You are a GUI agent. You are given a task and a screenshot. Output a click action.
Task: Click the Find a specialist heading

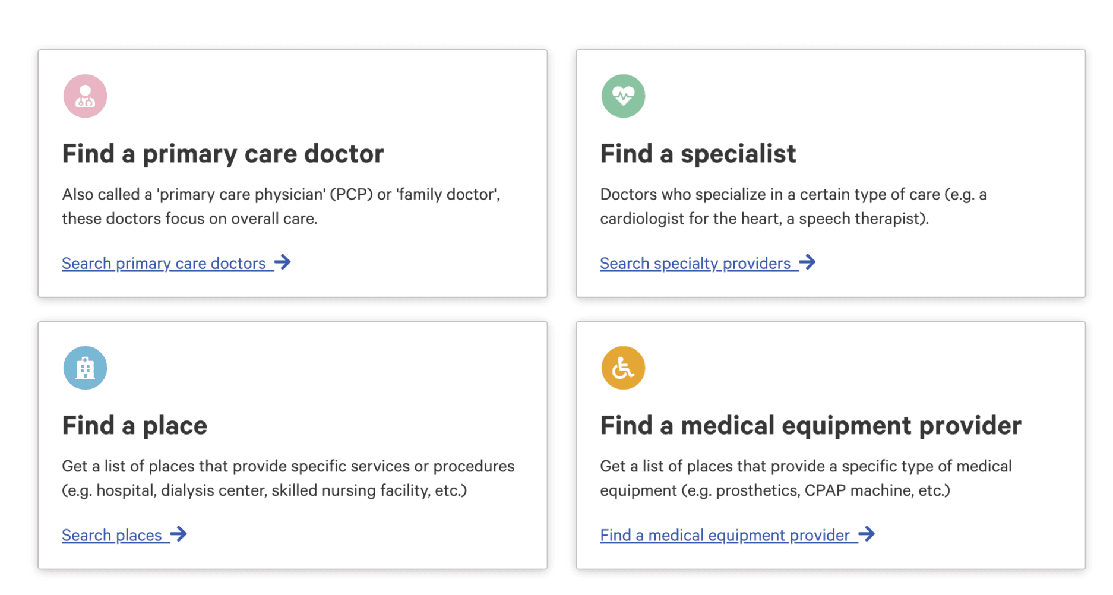[x=698, y=154]
